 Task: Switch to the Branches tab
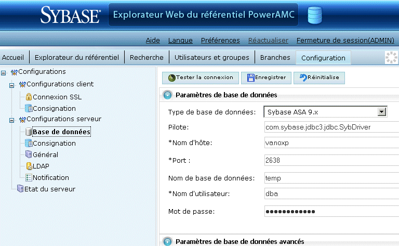coord(275,58)
